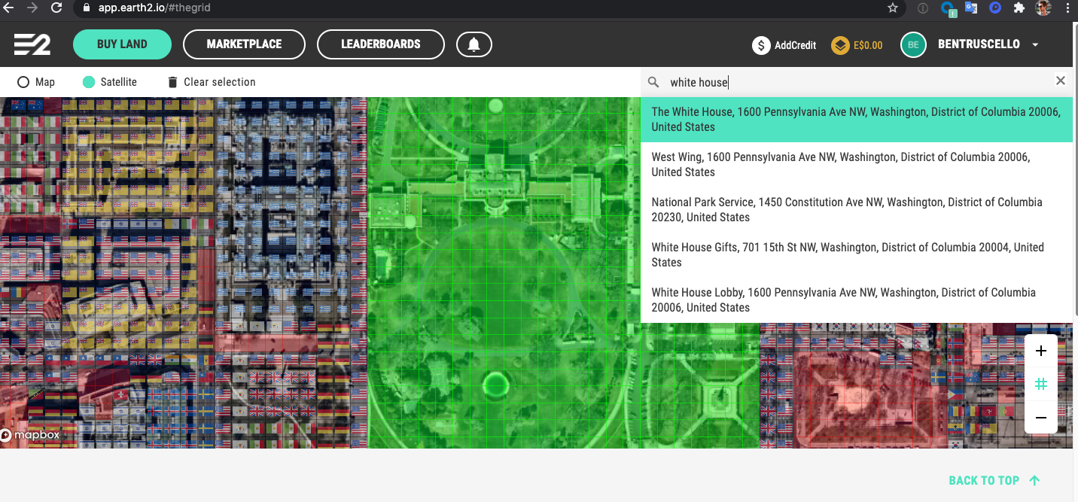Click the white house search field
This screenshot has height=502, width=1078.
(857, 82)
